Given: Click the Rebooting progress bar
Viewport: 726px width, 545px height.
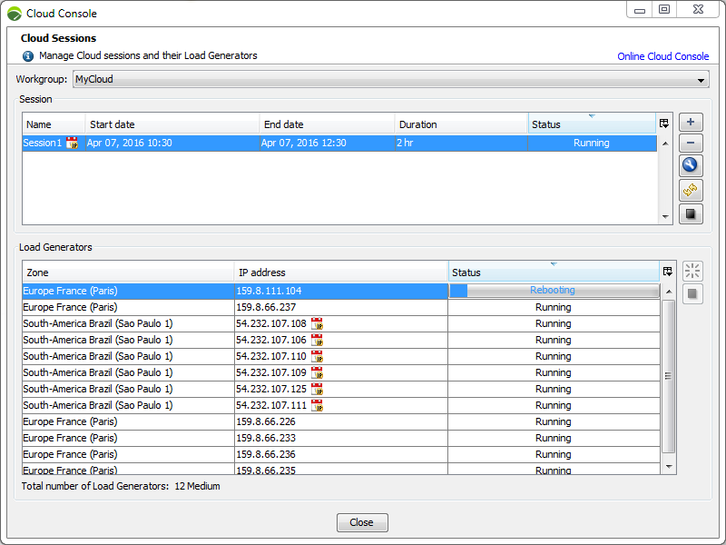Looking at the screenshot, I should pyautogui.click(x=554, y=291).
